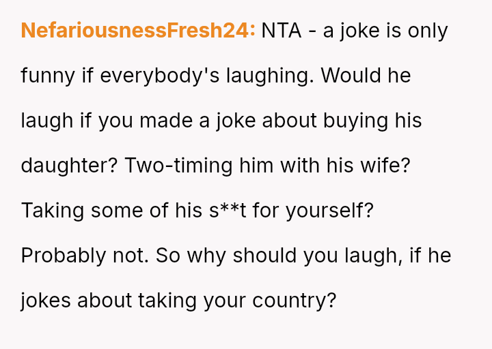Click the word "only" in the first line
The image size is (492, 349).
coord(427,31)
